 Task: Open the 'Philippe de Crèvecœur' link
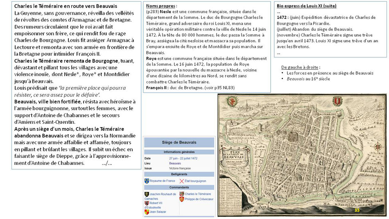coord(199,199)
